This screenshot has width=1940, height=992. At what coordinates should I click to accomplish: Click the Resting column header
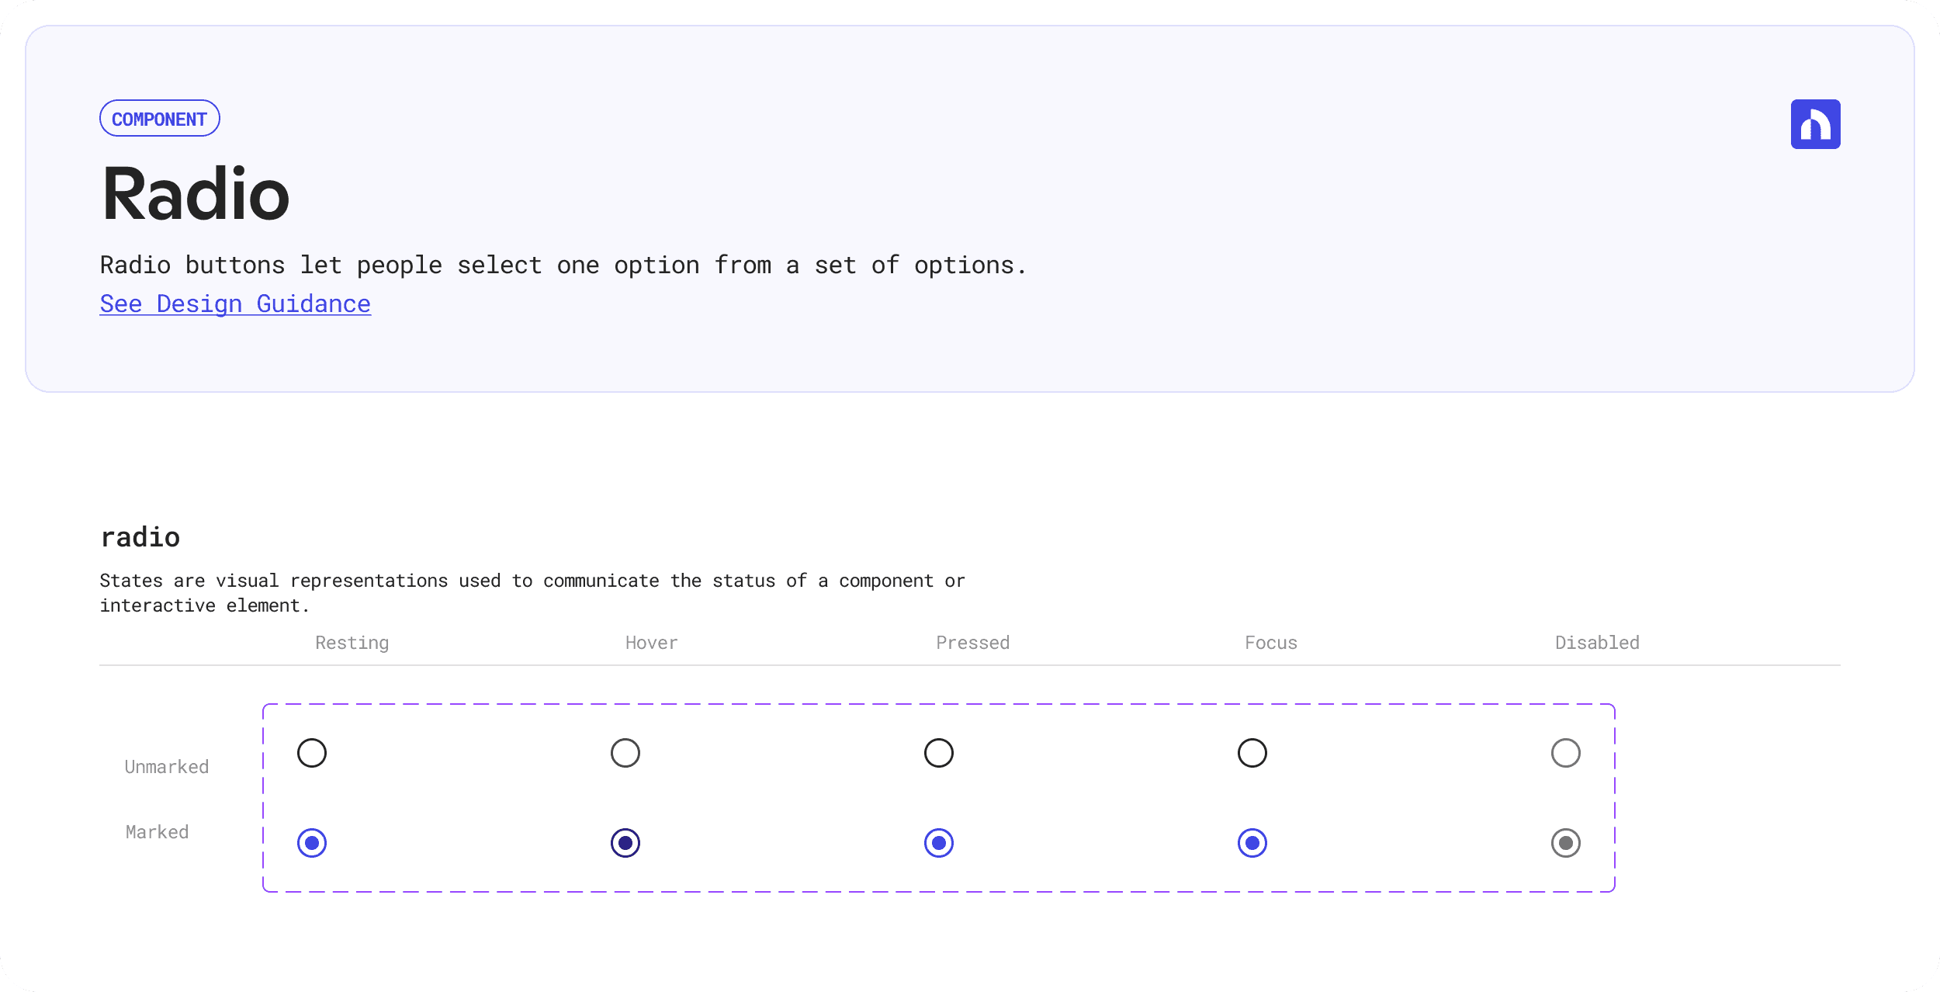352,643
